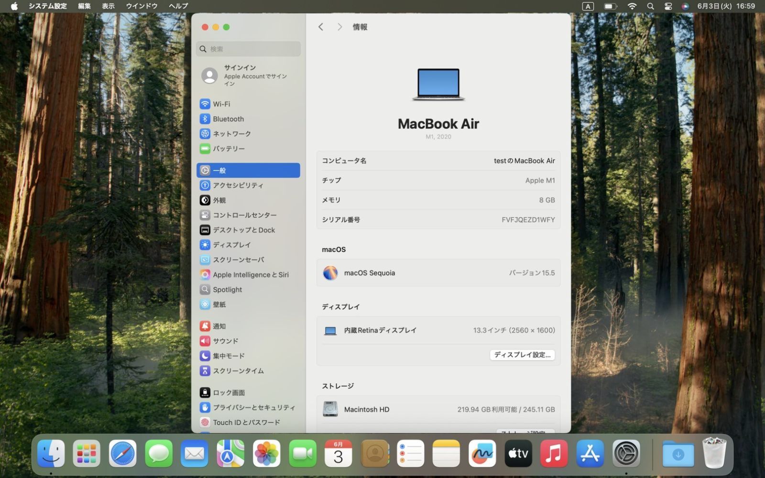The image size is (765, 478).
Task: Click the ディスプレイ設定... button
Action: [x=522, y=355]
